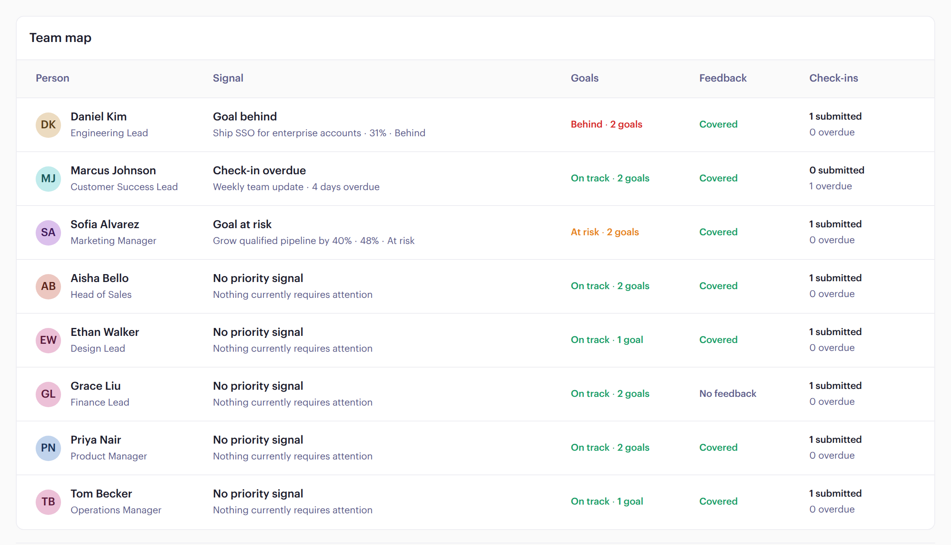Open Priya Nair's name

(96, 440)
